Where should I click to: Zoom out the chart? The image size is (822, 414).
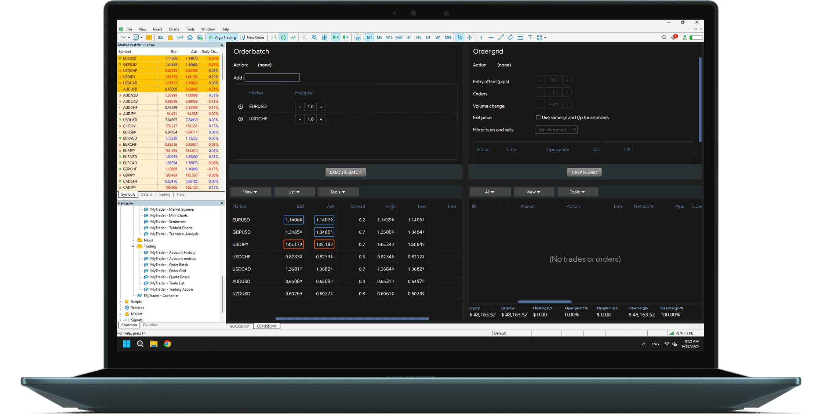point(314,37)
